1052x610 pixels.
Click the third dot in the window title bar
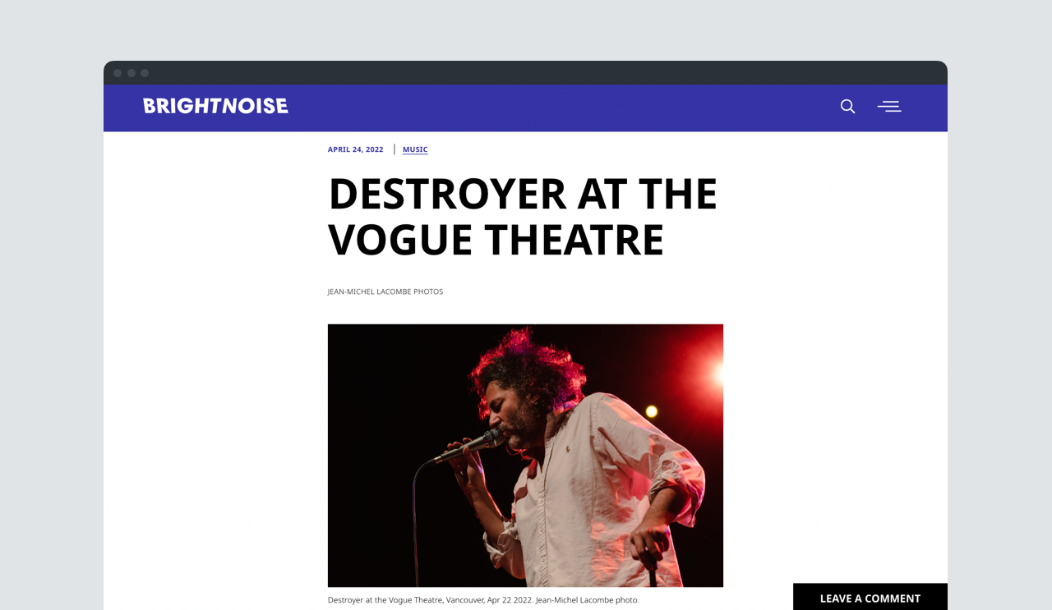(145, 73)
